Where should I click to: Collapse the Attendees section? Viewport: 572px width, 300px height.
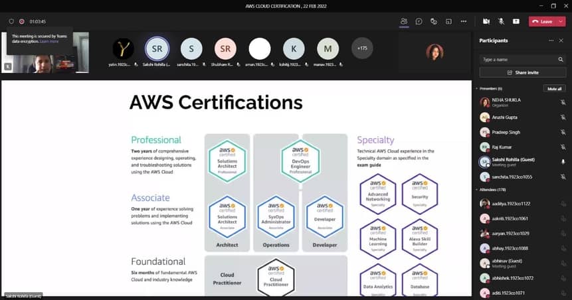pyautogui.click(x=477, y=190)
